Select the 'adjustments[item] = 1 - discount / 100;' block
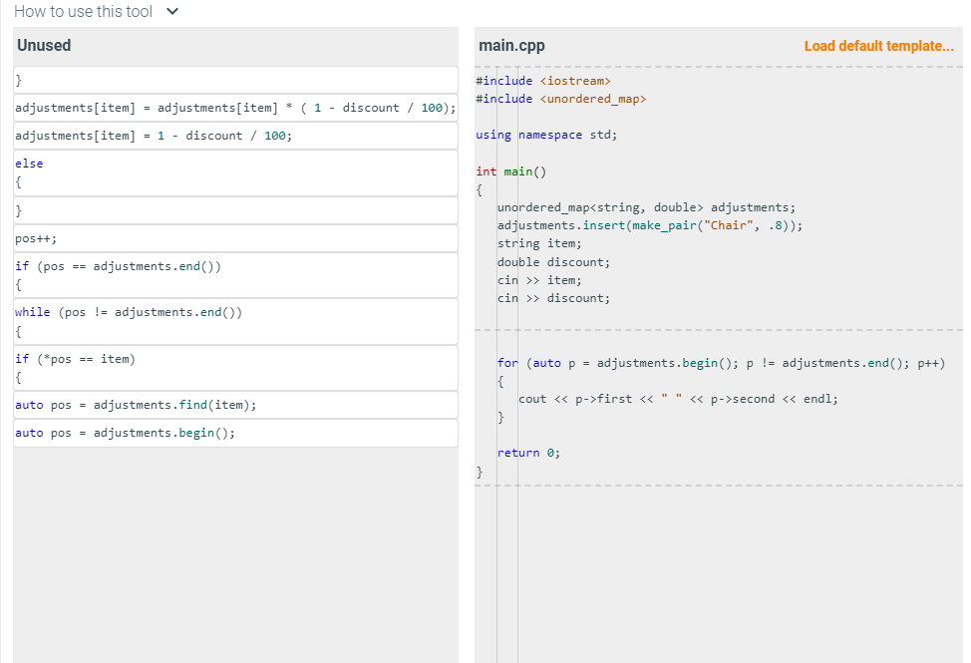971x663 pixels. pyautogui.click(x=235, y=135)
